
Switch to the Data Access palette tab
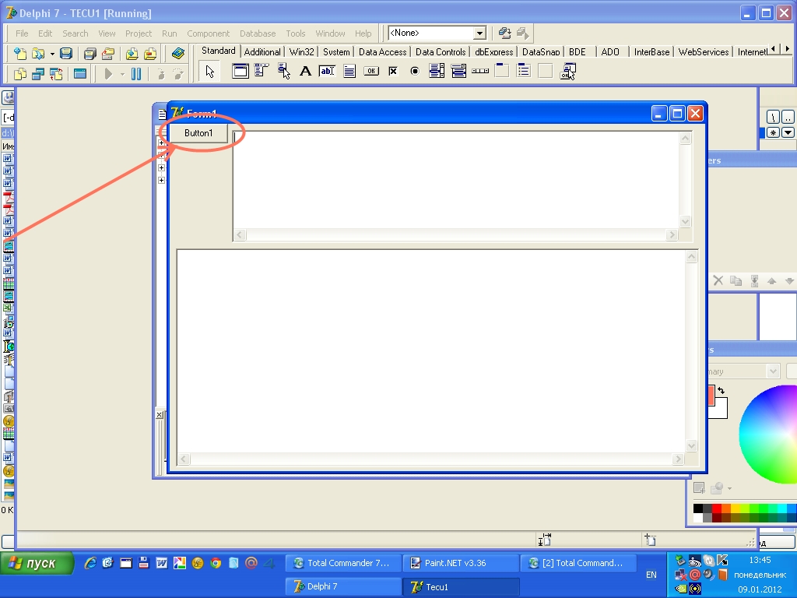[x=382, y=52]
